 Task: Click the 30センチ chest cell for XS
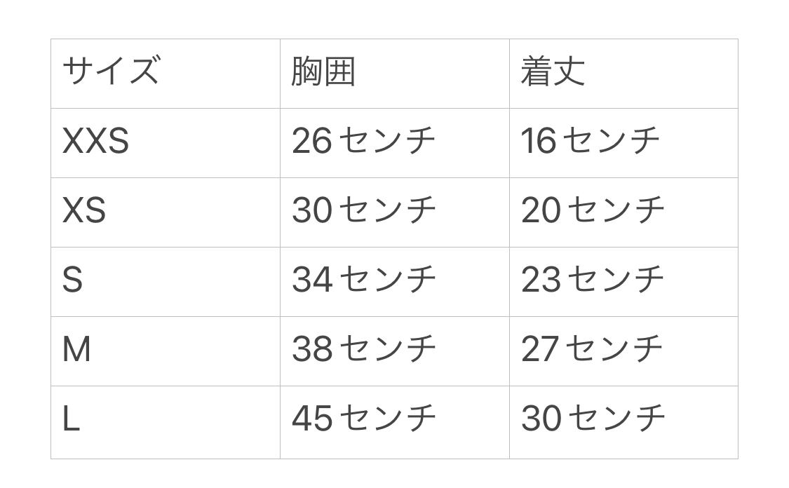click(363, 210)
